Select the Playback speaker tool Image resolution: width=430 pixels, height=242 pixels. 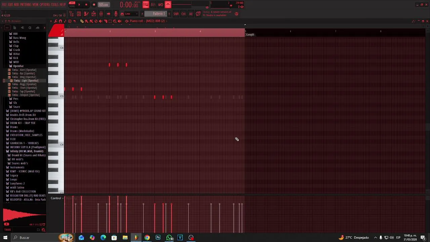click(x=120, y=21)
